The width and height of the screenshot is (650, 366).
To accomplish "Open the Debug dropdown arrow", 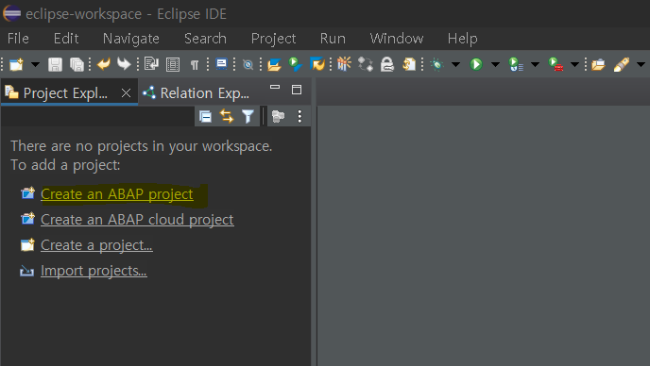I will [x=455, y=64].
